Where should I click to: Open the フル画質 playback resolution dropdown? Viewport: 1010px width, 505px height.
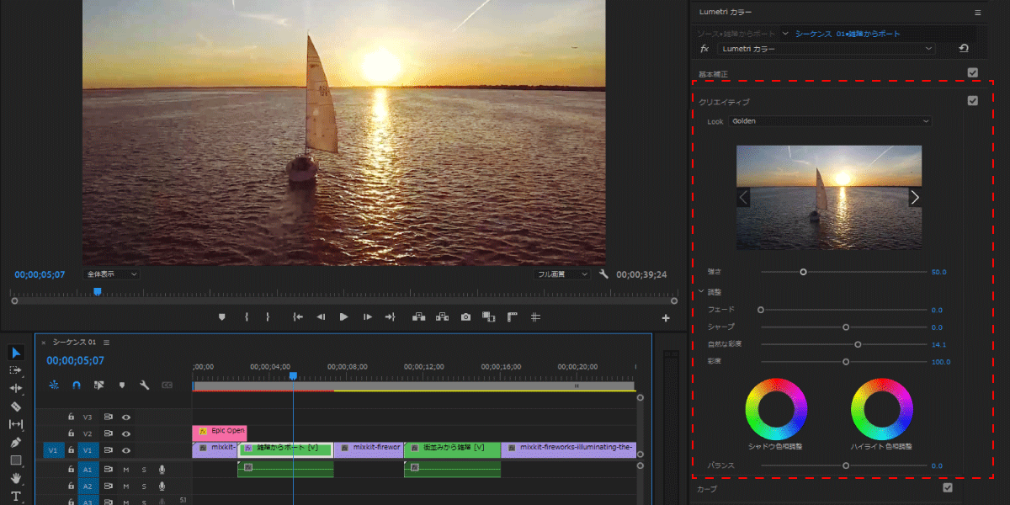point(564,274)
